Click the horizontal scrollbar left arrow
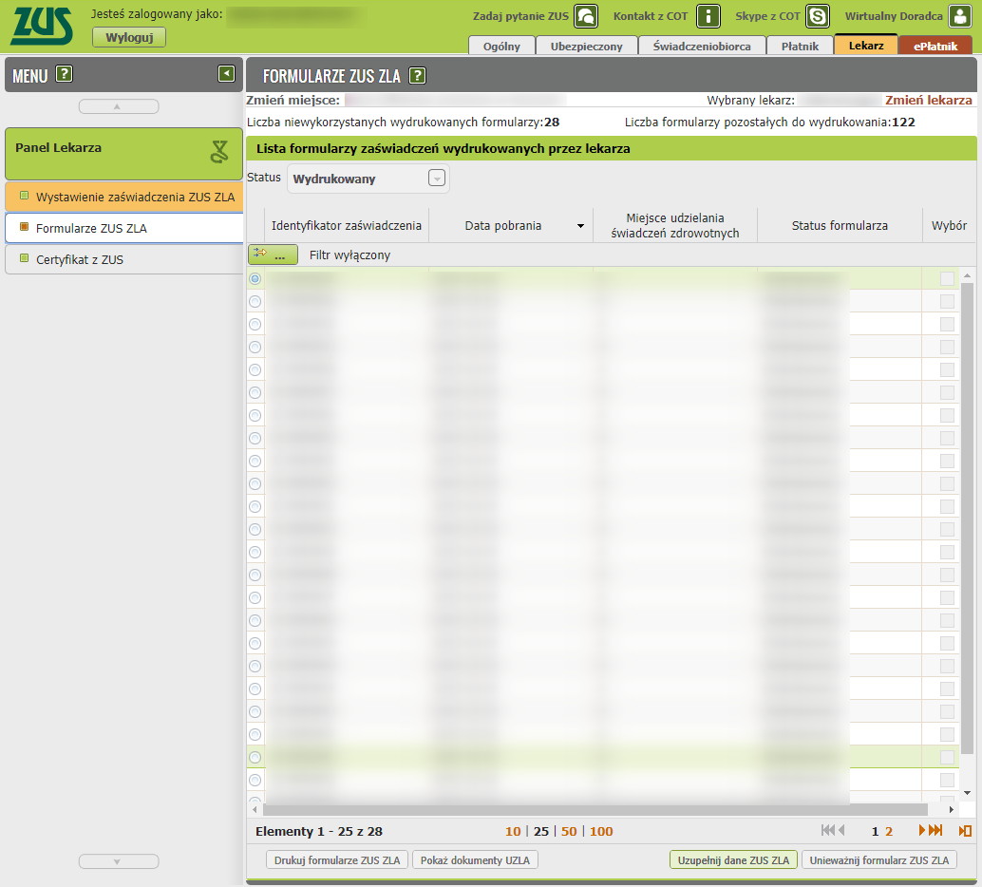Image resolution: width=982 pixels, height=887 pixels. (255, 809)
